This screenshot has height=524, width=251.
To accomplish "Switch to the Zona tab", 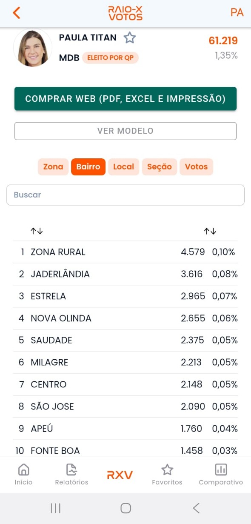I will click(53, 167).
